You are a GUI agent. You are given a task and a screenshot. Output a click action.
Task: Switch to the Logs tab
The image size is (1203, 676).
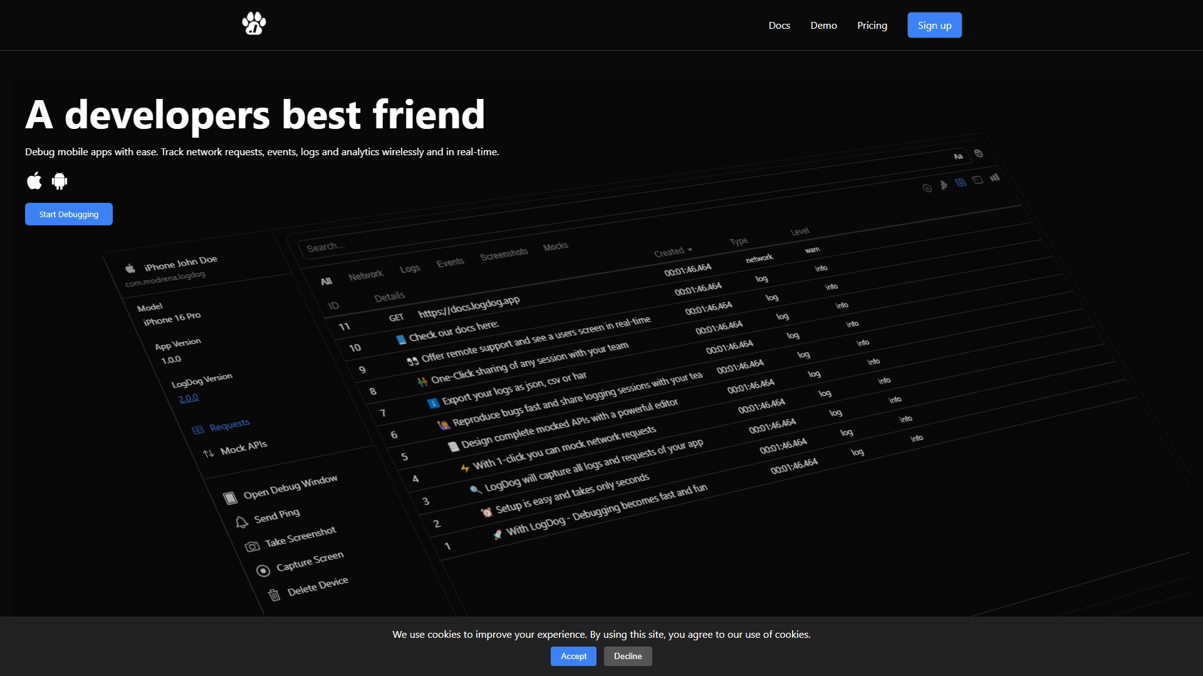pyautogui.click(x=410, y=269)
